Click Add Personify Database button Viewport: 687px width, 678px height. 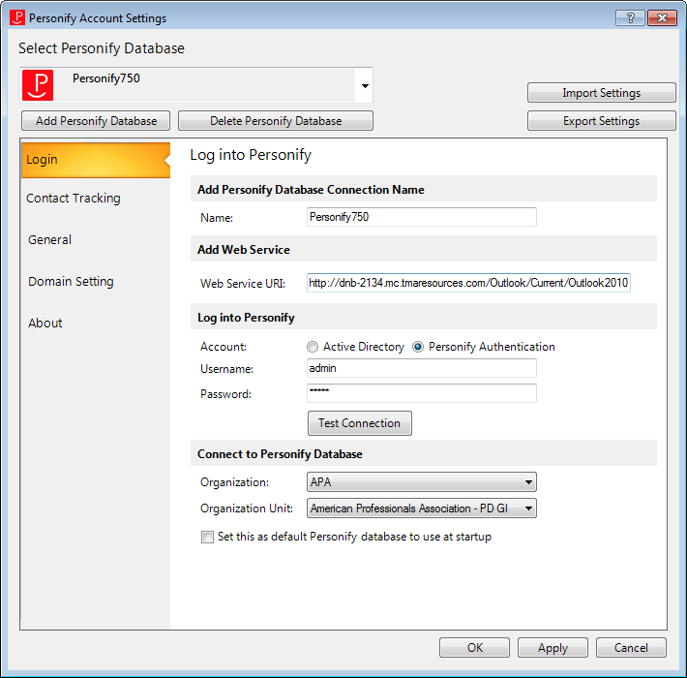pyautogui.click(x=96, y=121)
